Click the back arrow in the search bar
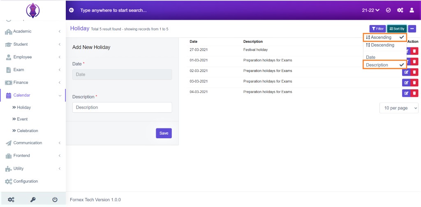421x207 pixels. coord(71,10)
